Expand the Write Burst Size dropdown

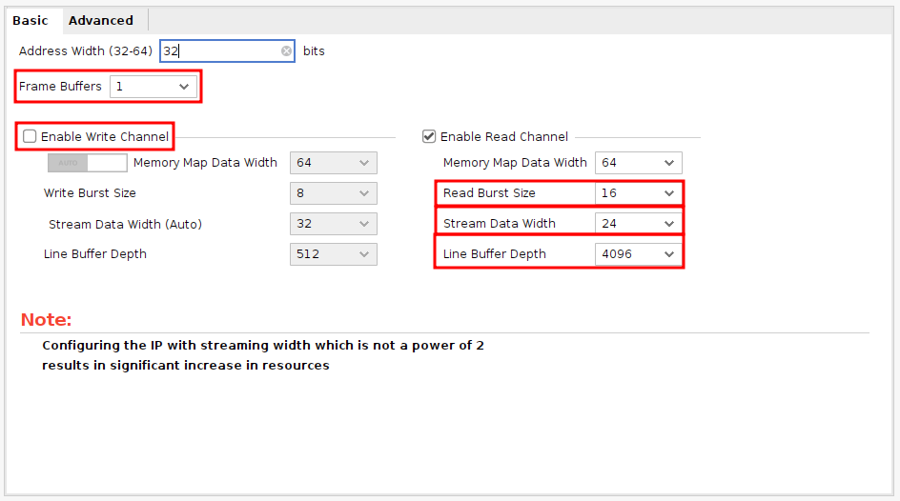[333, 193]
